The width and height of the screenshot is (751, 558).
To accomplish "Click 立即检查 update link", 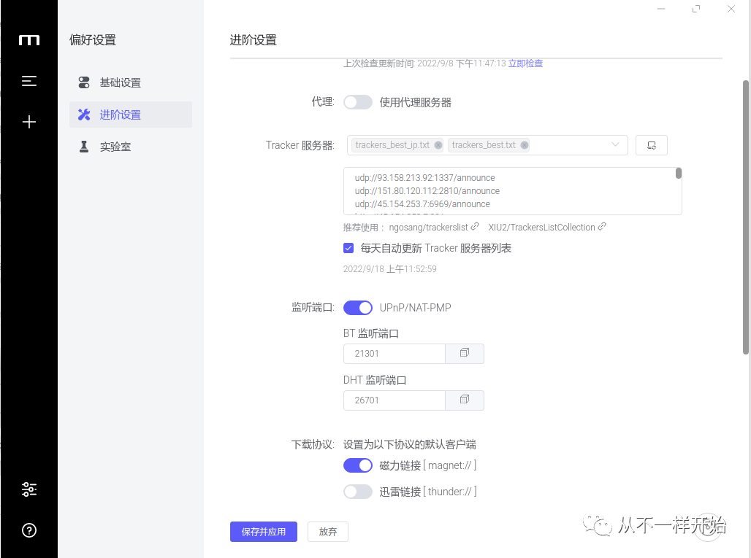I will (525, 63).
